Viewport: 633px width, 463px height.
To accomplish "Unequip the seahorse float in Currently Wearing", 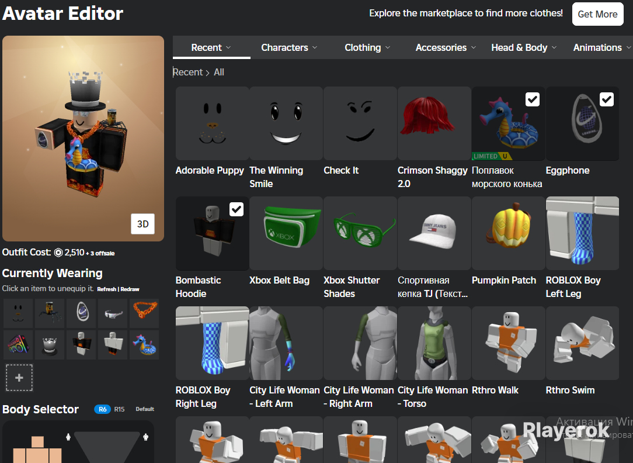I will coord(144,345).
